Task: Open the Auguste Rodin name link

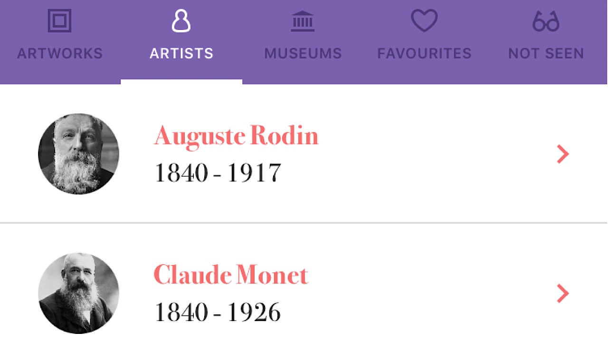Action: pyautogui.click(x=236, y=136)
